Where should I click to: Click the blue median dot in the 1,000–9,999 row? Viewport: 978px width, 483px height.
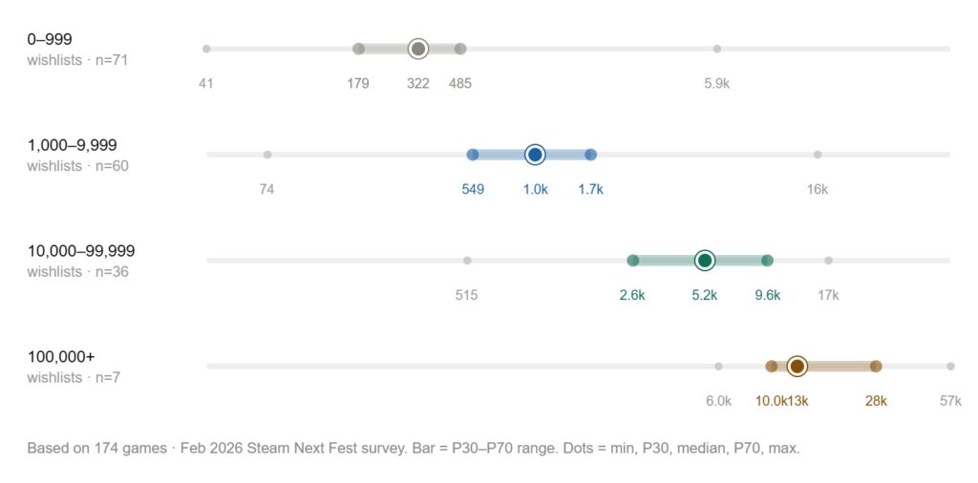[x=535, y=155]
